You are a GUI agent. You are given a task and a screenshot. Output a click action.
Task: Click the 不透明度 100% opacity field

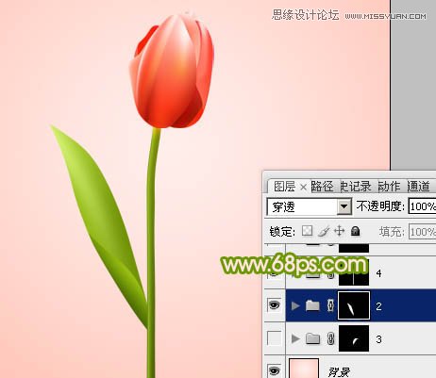click(422, 206)
